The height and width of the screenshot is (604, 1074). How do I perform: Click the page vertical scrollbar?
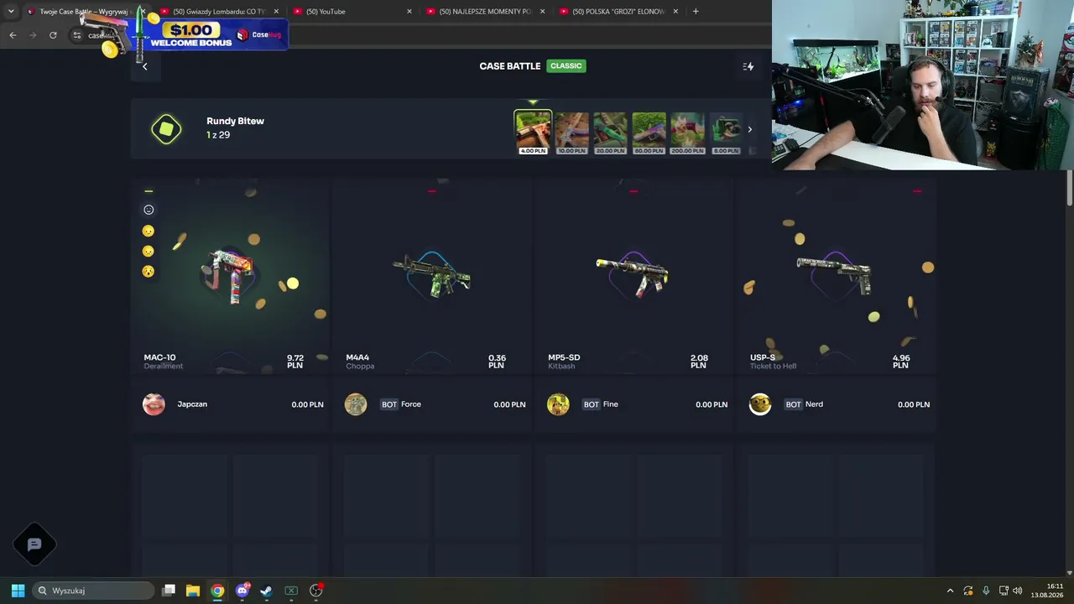tap(1070, 188)
